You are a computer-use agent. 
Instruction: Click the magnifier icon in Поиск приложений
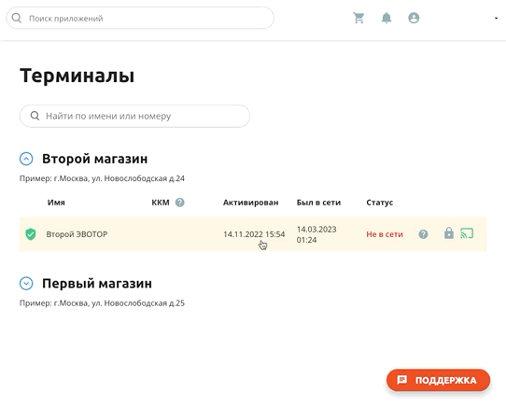17,18
